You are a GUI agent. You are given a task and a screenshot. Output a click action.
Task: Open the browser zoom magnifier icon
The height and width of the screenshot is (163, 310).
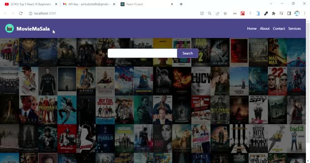pyautogui.click(x=209, y=14)
